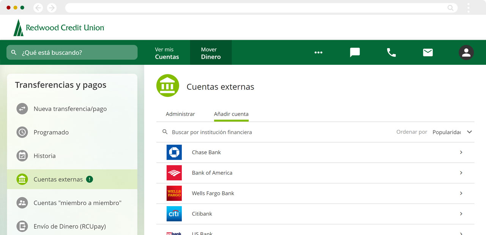Open the Popularidad sort dropdown
The width and height of the screenshot is (486, 235).
click(452, 132)
